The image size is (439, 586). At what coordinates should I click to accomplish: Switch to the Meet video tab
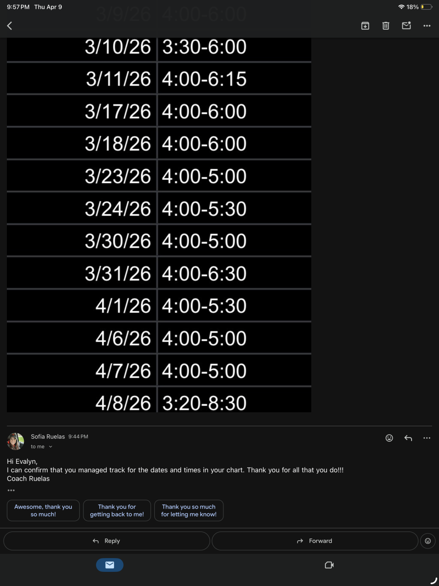329,565
